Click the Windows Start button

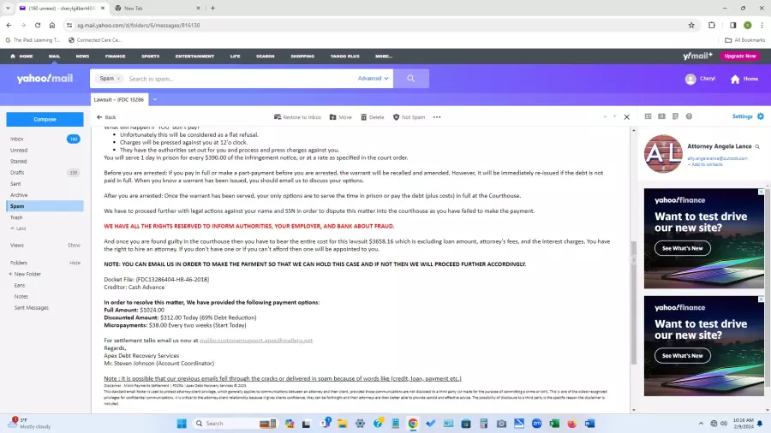(x=182, y=424)
